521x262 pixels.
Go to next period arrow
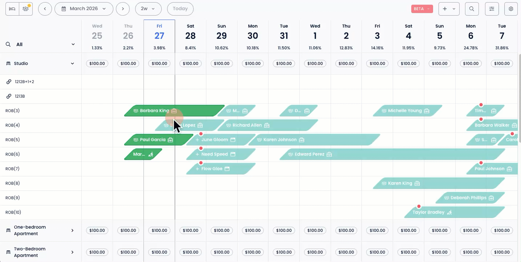click(x=123, y=9)
